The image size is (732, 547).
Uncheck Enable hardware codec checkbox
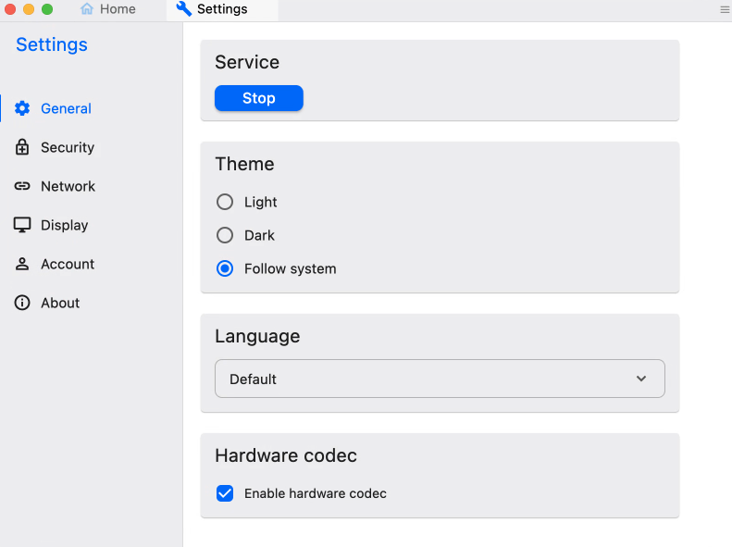[x=225, y=493]
